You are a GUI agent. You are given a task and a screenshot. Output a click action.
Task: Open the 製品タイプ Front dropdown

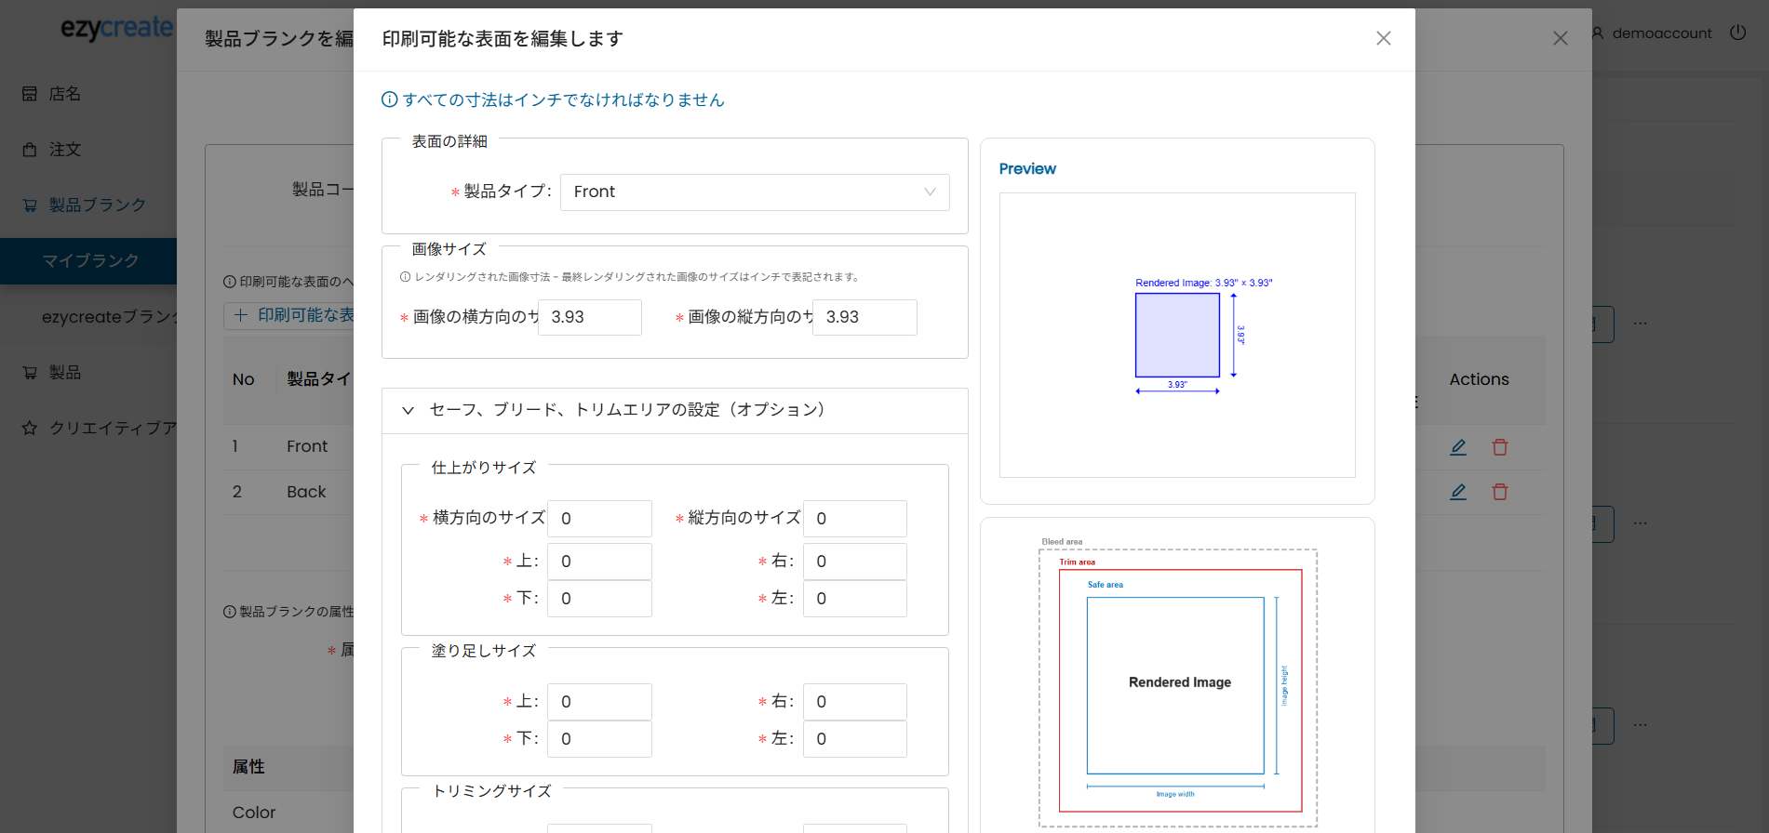coord(754,192)
